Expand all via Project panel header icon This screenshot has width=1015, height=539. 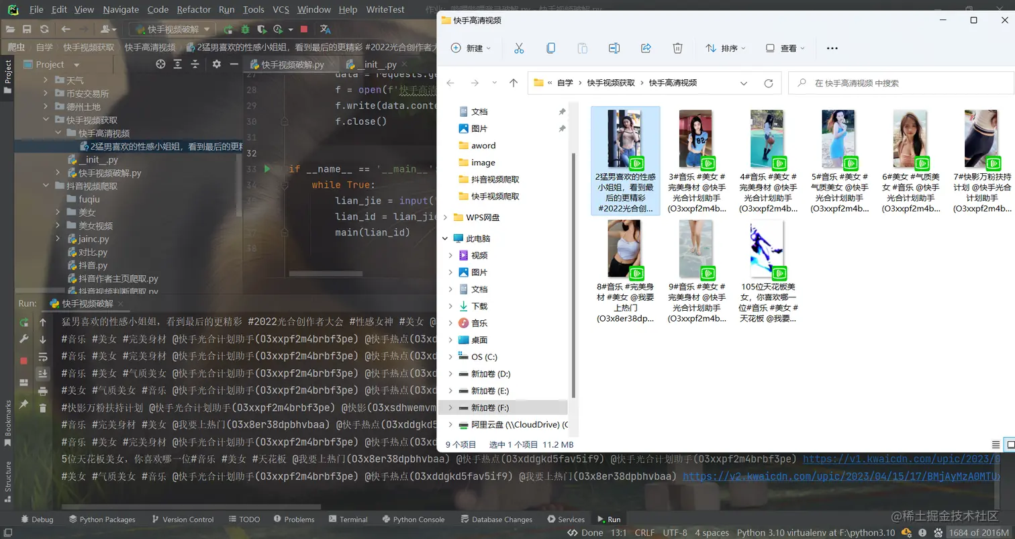point(178,64)
